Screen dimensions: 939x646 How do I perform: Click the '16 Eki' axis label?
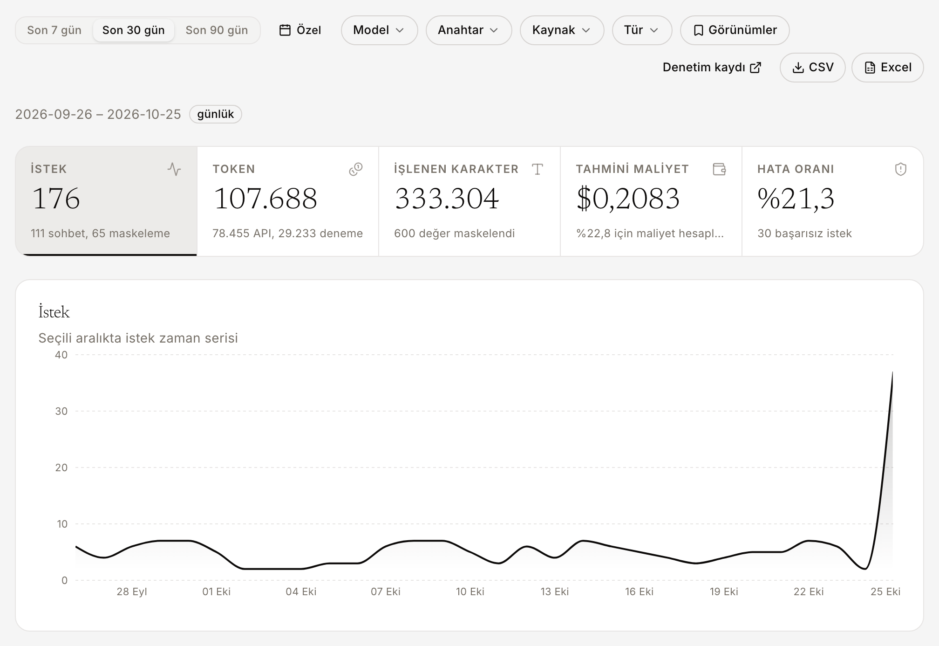[x=639, y=592]
